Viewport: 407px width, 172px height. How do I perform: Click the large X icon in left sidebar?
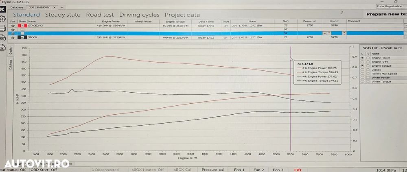pos(2,10)
